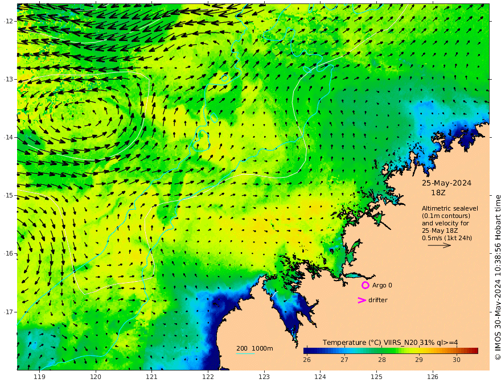Click the 0.5m/s velocity scale arrow

click(x=439, y=245)
